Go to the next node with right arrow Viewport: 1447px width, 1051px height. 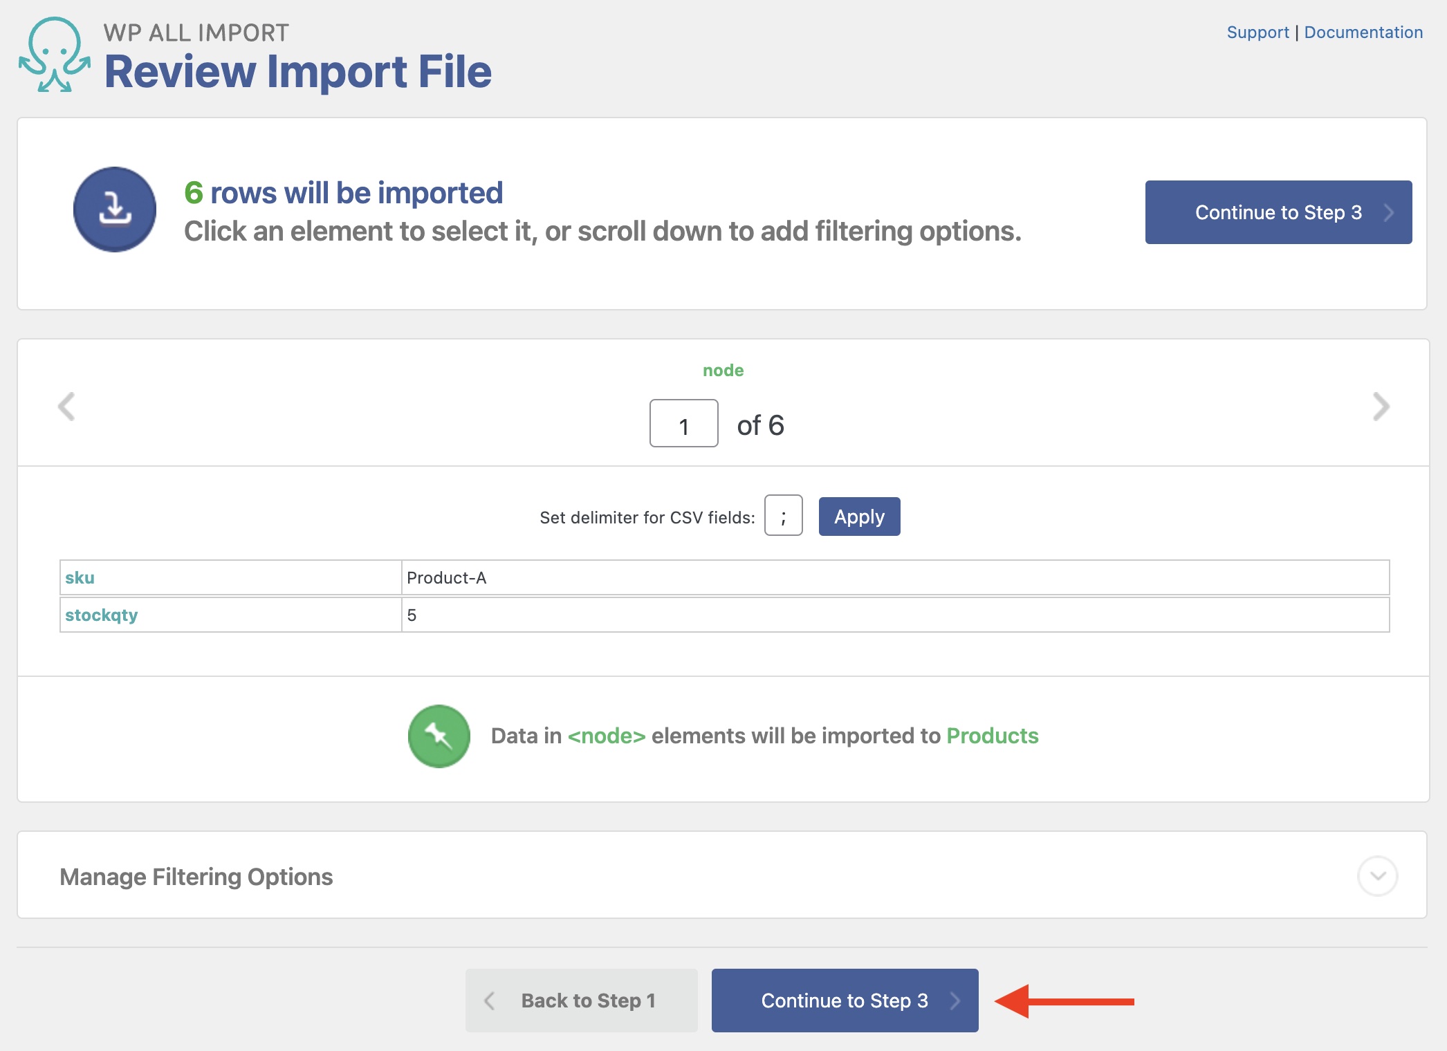[x=1381, y=407]
